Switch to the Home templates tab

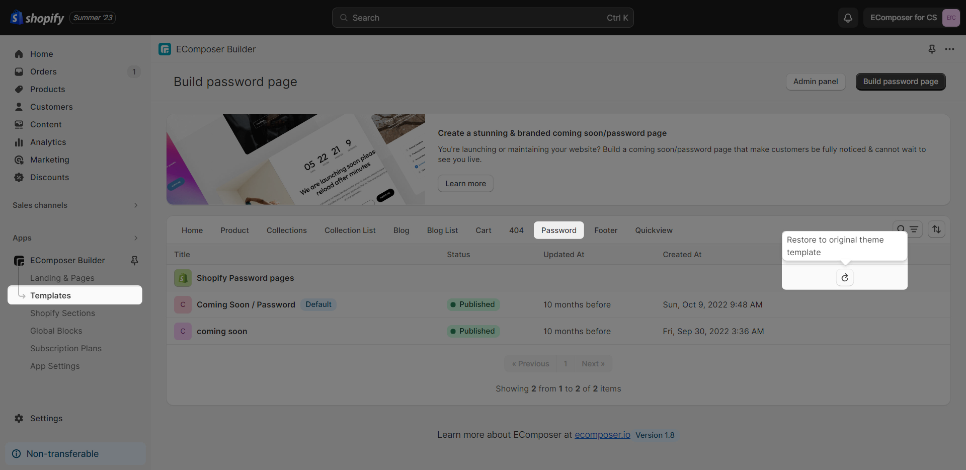point(192,230)
